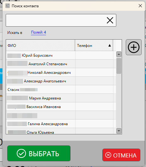Screen dimensions: 146x167
Task: Close the Поиск контакта dialog
Action: tap(140, 6)
